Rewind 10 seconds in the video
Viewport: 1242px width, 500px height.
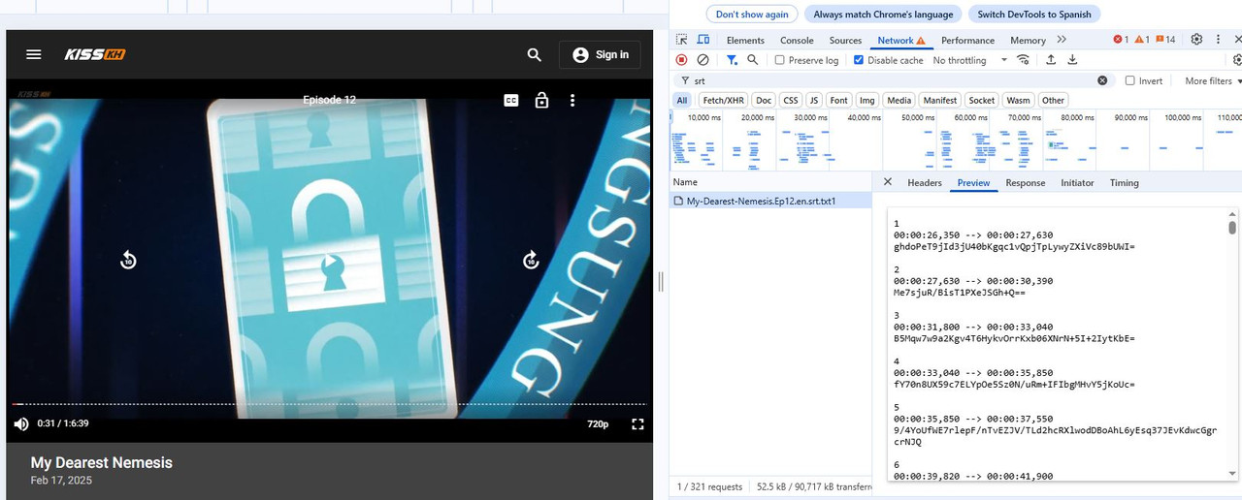point(128,260)
